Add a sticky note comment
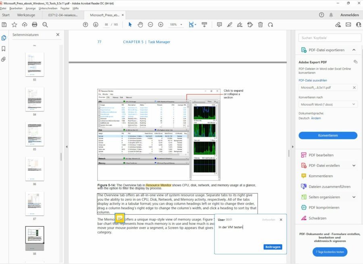The image size is (363, 264). (219, 25)
